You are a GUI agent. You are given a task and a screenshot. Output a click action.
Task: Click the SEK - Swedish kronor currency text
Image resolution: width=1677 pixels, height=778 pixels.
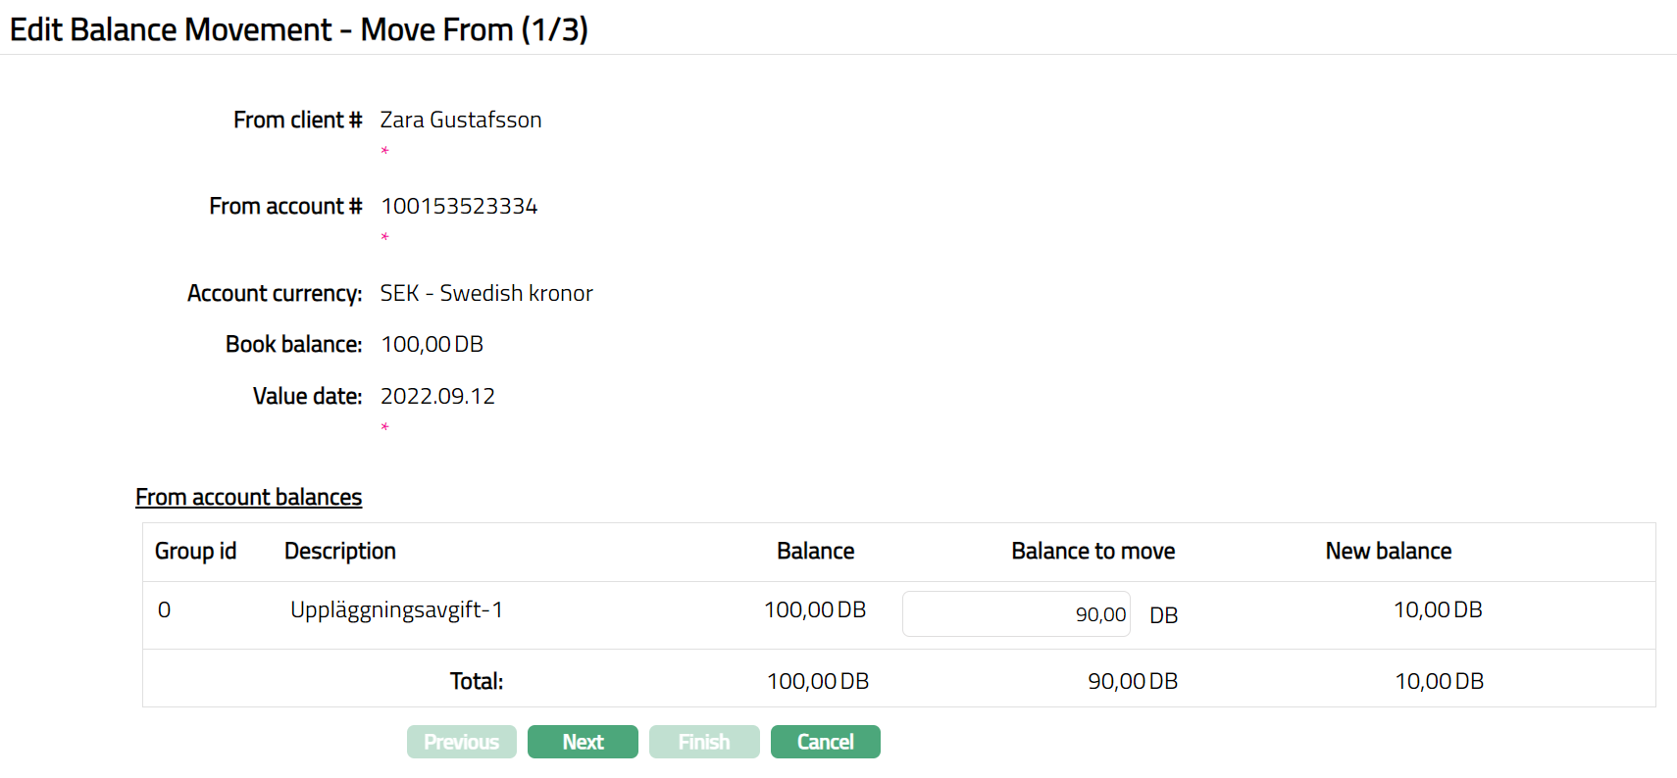(485, 293)
